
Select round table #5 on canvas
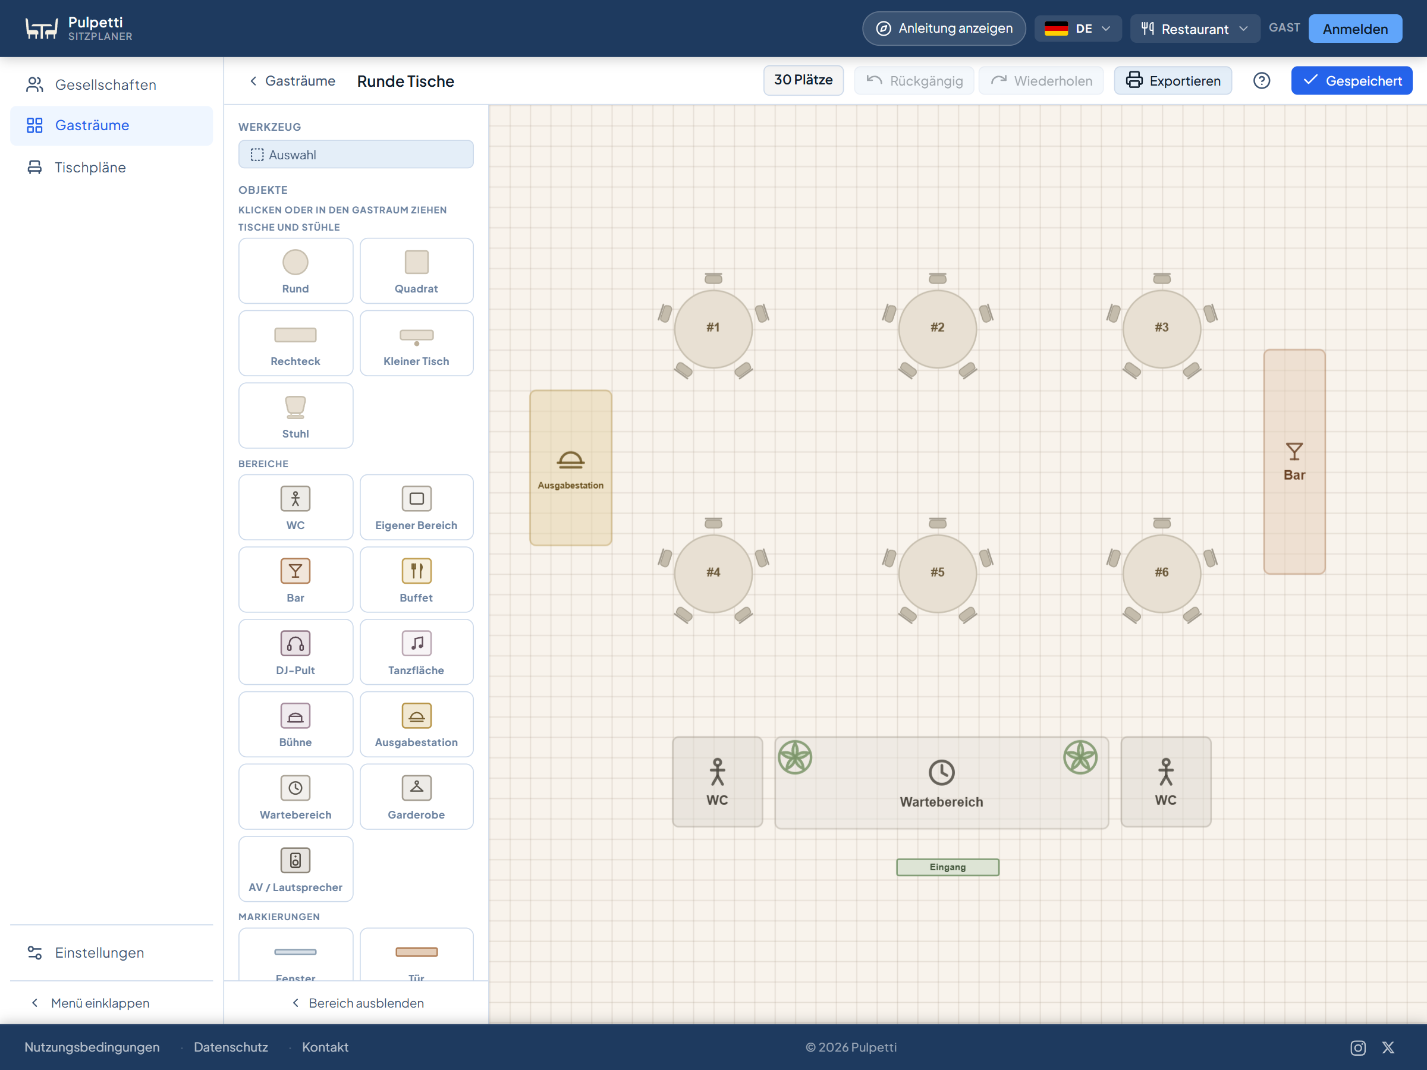coord(937,572)
